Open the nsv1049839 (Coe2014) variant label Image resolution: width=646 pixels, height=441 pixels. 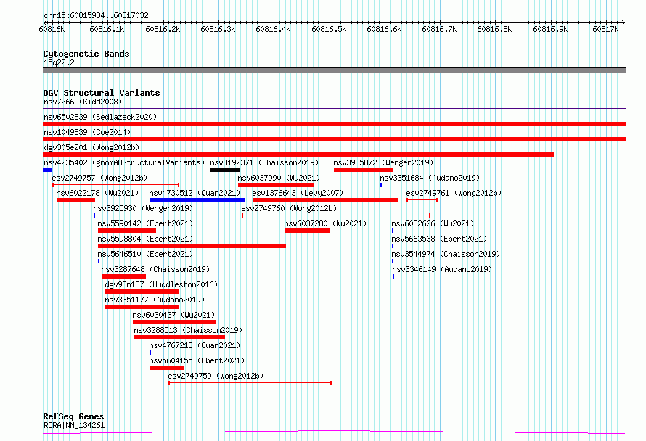pos(87,132)
